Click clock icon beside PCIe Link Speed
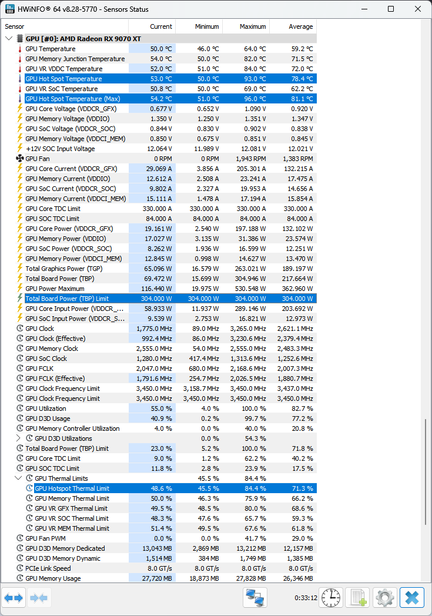This screenshot has height=616, width=432. click(x=19, y=568)
